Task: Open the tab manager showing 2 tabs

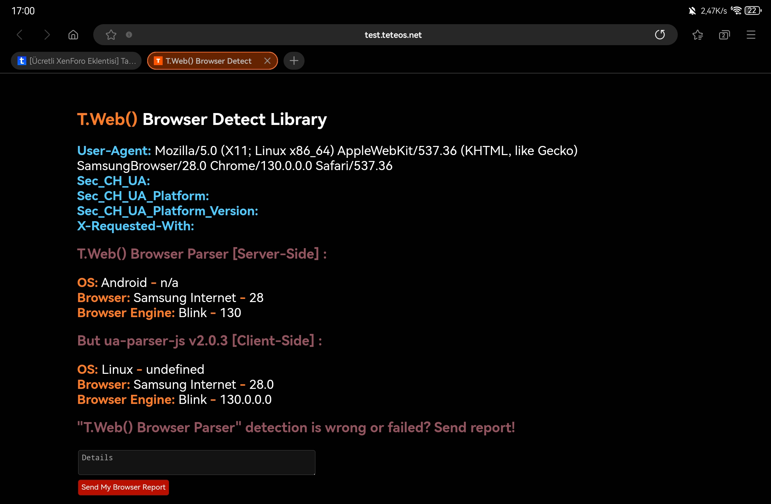Action: coord(724,35)
